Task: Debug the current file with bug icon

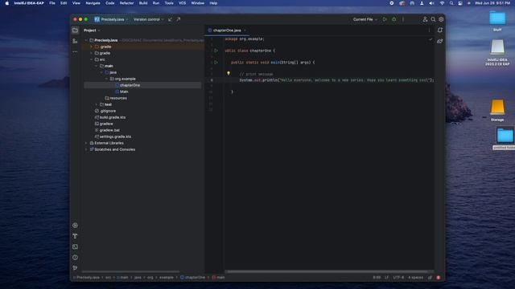Action: 394,19
